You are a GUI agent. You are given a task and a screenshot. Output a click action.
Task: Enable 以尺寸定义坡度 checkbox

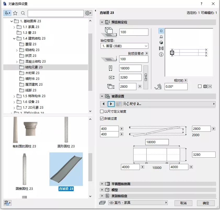tap(102, 112)
